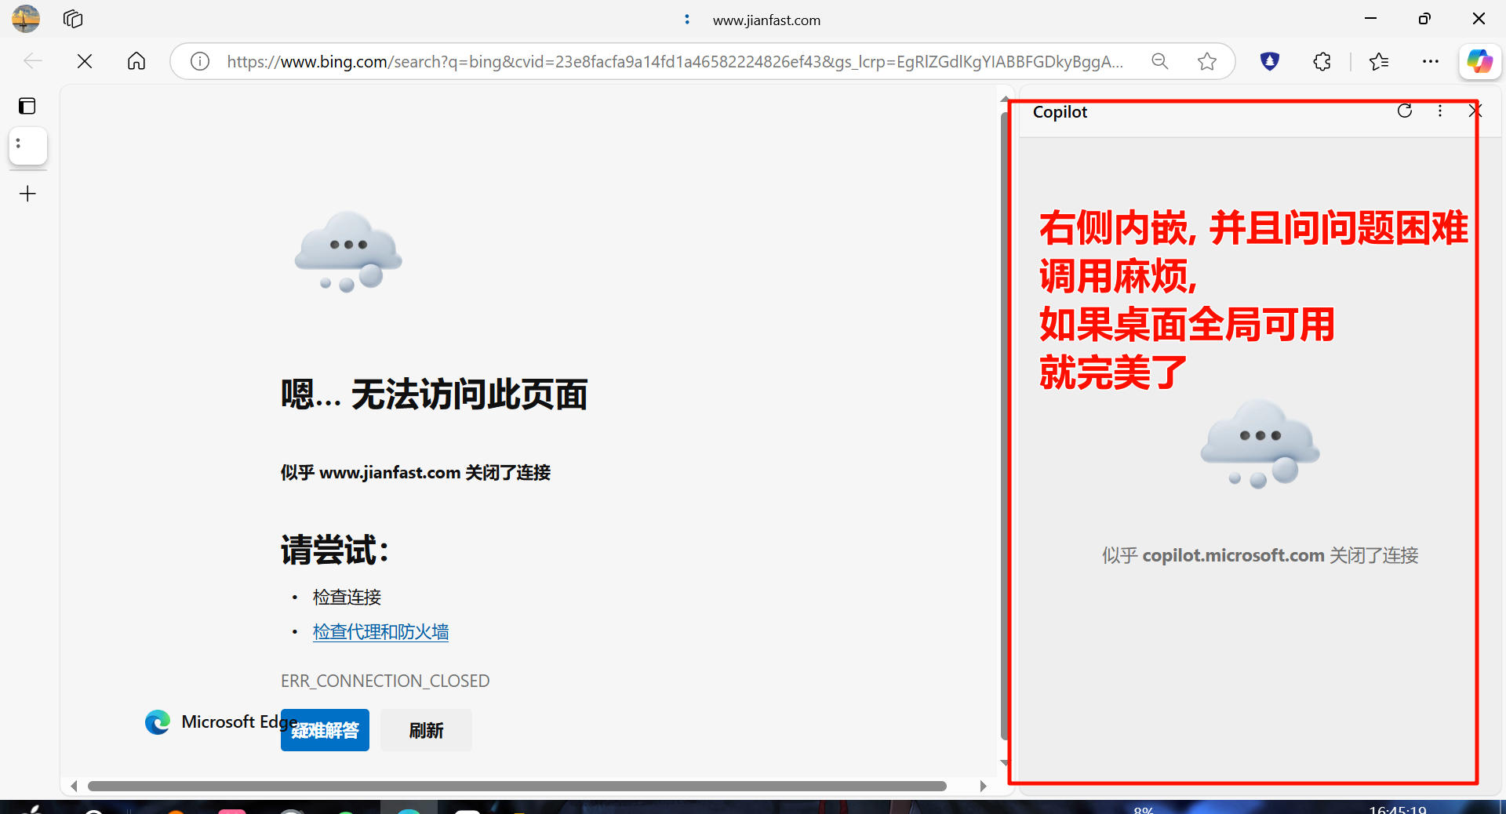1506x814 pixels.
Task: Click the copilot.microsoft.com connection closed message
Action: [x=1260, y=555]
